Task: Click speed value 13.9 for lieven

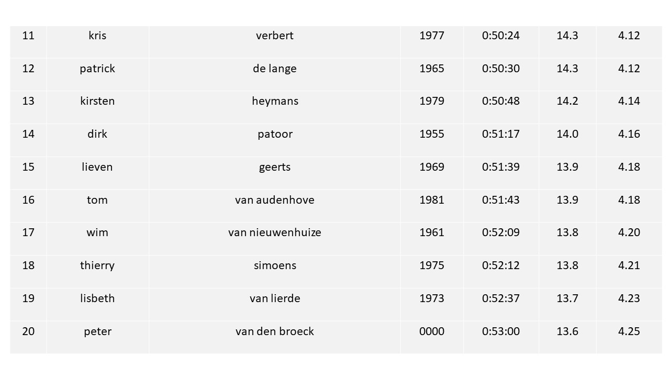Action: (x=567, y=173)
